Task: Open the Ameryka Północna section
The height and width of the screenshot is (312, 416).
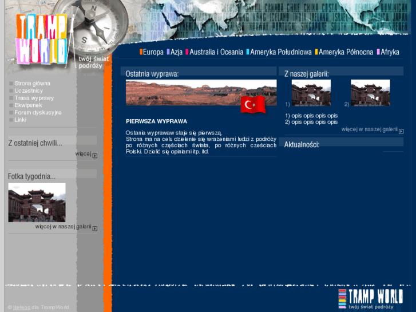Action: (x=346, y=52)
